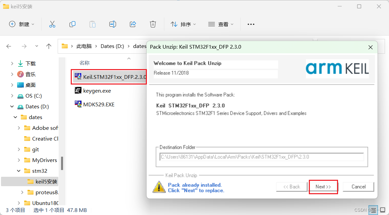Collapse the dates folder node
Screen dimensions: 389x215
(15, 117)
